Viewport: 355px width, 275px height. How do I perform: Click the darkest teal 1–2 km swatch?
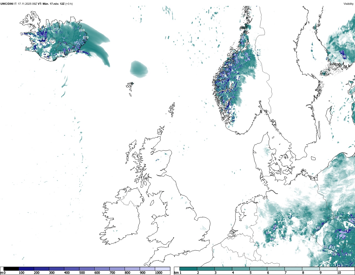point(188,269)
